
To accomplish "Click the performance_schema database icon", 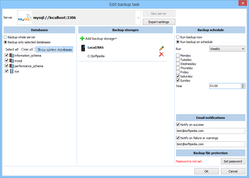I will pos(11,66).
